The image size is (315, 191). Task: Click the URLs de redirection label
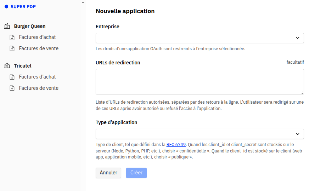(118, 63)
